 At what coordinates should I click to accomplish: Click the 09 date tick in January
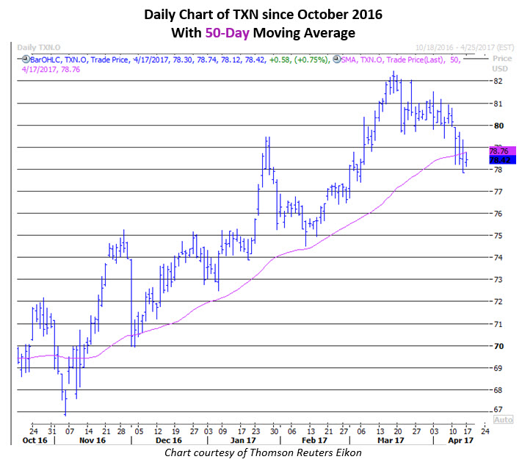click(222, 431)
